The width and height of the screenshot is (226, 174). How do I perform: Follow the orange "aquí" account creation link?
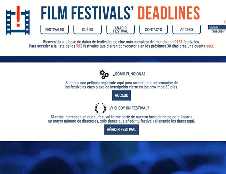coord(210,46)
